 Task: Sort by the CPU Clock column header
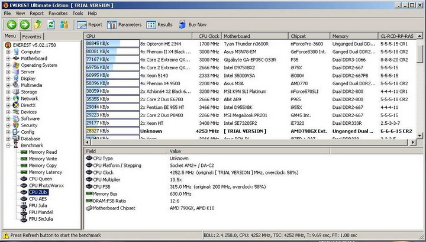click(x=207, y=36)
